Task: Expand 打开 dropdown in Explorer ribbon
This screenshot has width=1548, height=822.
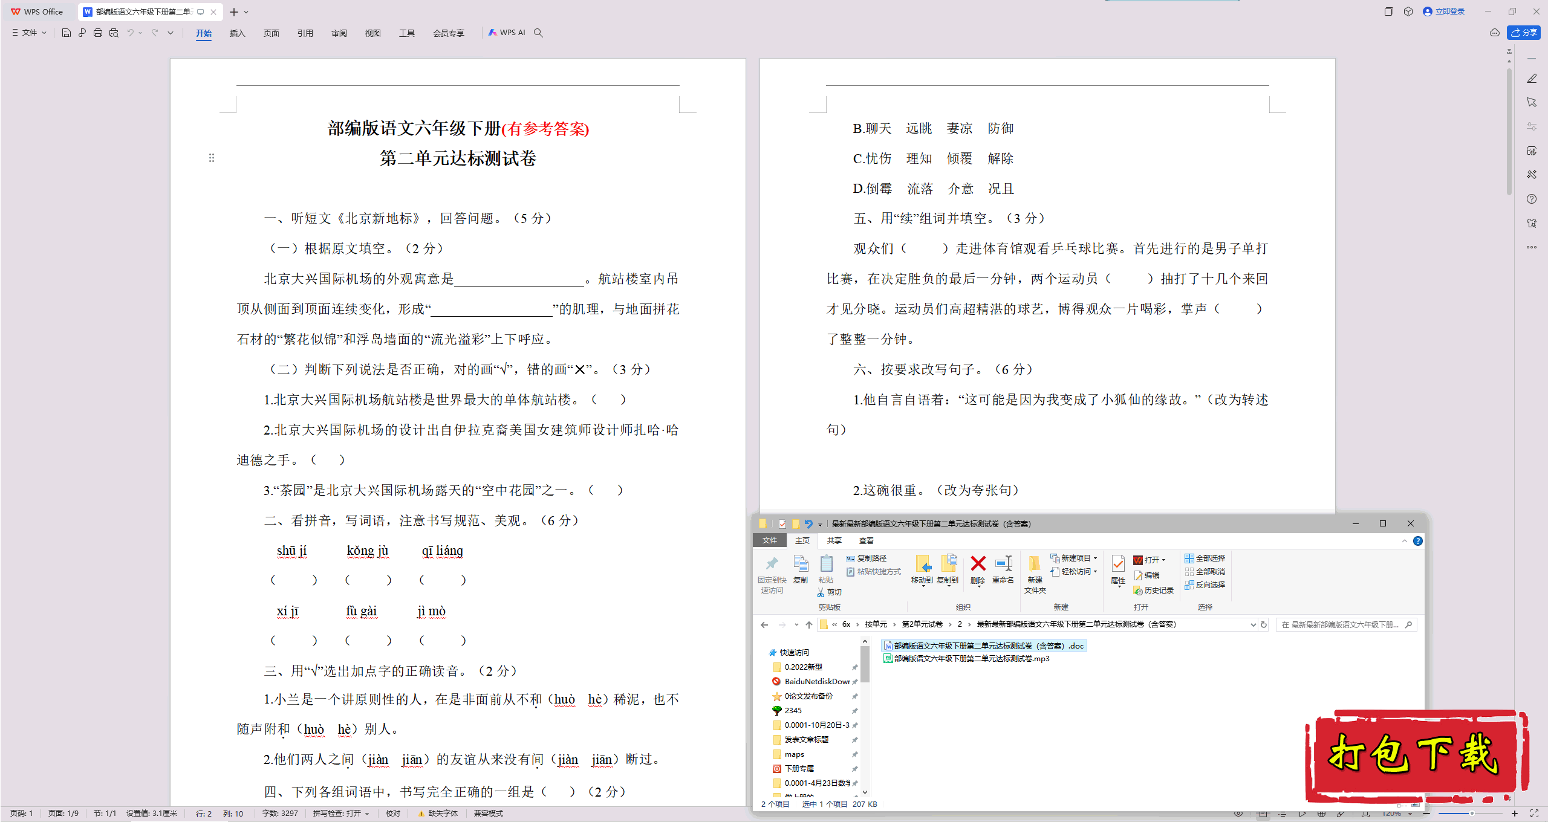Action: click(1163, 560)
